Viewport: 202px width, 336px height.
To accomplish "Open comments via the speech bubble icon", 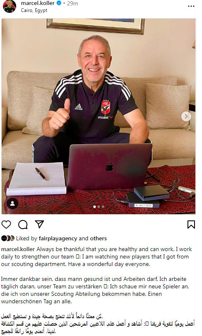I will click(23, 225).
